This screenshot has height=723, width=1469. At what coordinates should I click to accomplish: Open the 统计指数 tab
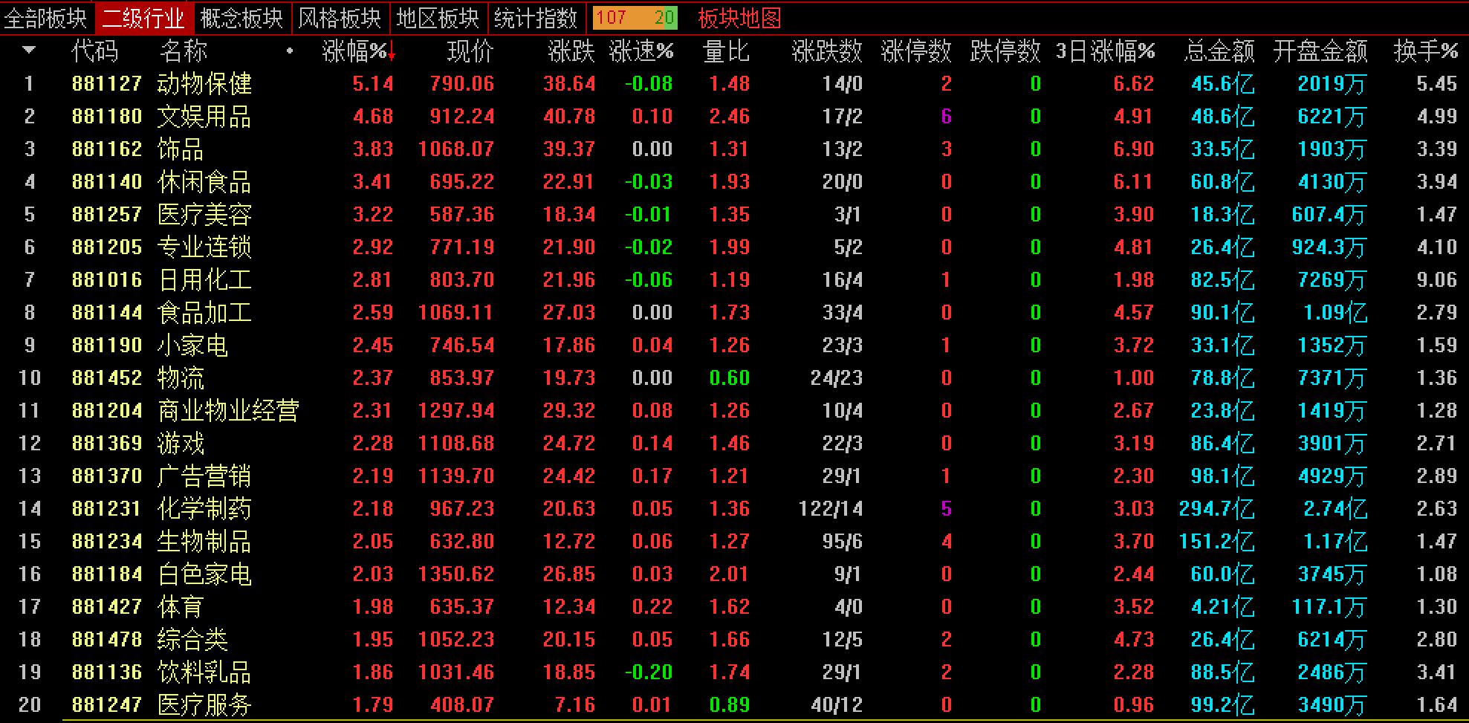pos(536,18)
